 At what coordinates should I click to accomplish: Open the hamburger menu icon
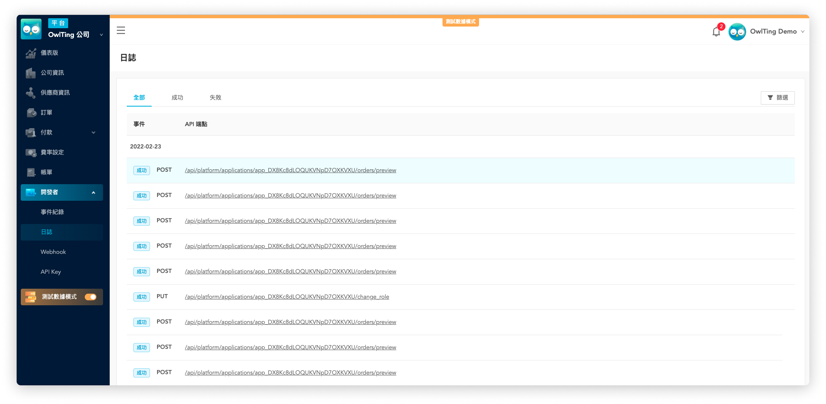click(x=121, y=30)
